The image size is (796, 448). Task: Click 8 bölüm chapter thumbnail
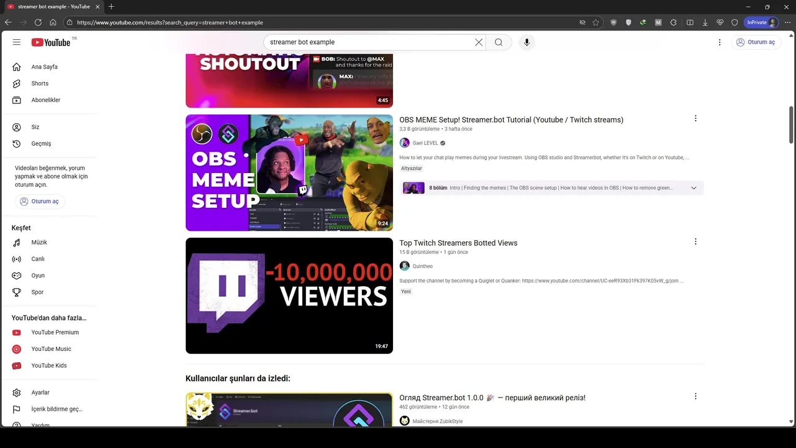[414, 188]
